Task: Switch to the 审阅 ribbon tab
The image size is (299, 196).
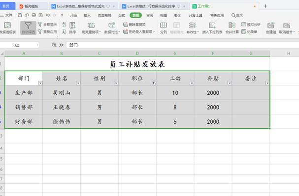Action: (150, 15)
